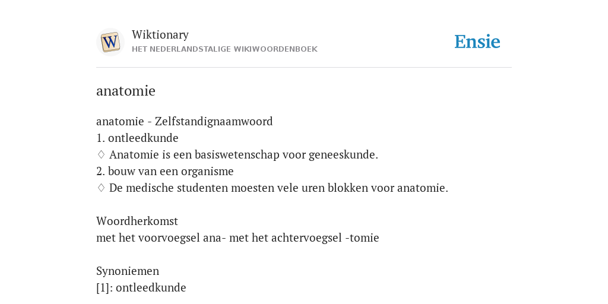The height and width of the screenshot is (304, 608).
Task: Click the 'Woordherkomst' section label
Action: tap(137, 221)
